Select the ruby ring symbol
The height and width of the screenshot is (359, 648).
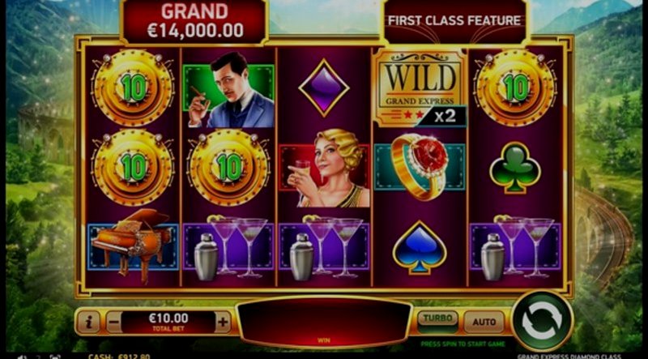click(x=420, y=167)
